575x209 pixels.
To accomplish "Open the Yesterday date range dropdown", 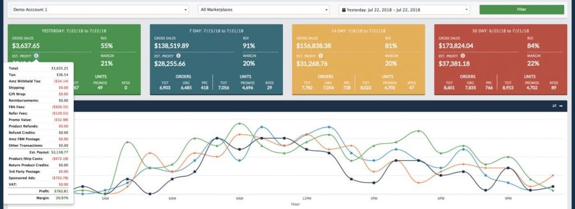I will pyautogui.click(x=404, y=10).
